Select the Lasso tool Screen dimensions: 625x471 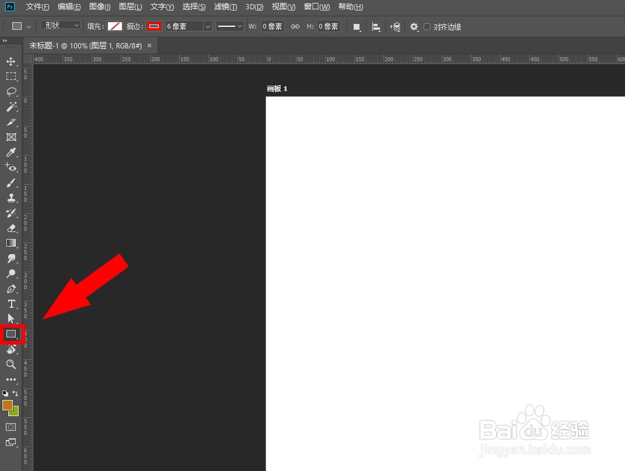pyautogui.click(x=11, y=92)
